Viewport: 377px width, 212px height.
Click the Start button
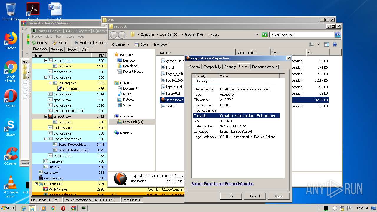click(x=8, y=208)
